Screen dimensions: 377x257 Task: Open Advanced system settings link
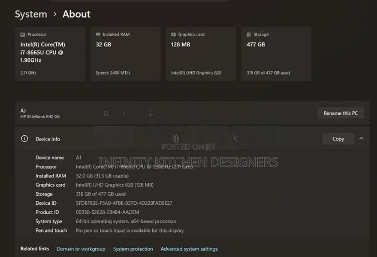[x=189, y=249]
